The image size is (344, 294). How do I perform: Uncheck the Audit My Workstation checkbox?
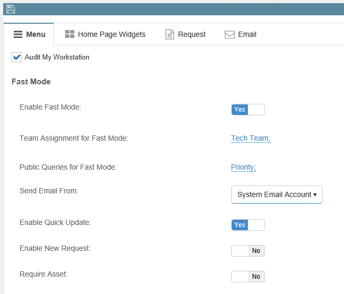point(16,57)
